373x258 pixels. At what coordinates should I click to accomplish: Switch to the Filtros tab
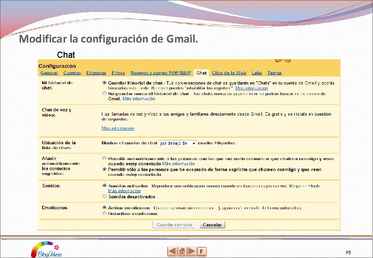click(118, 73)
